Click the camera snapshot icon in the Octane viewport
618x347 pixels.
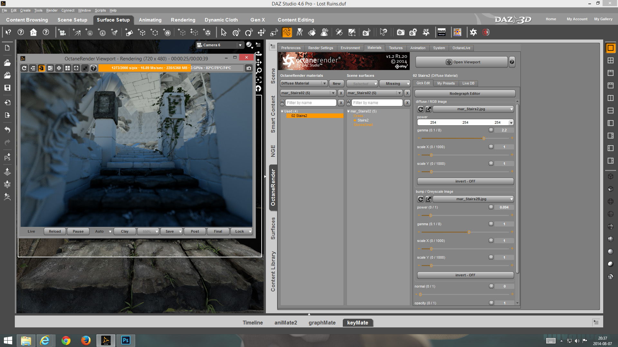249,68
